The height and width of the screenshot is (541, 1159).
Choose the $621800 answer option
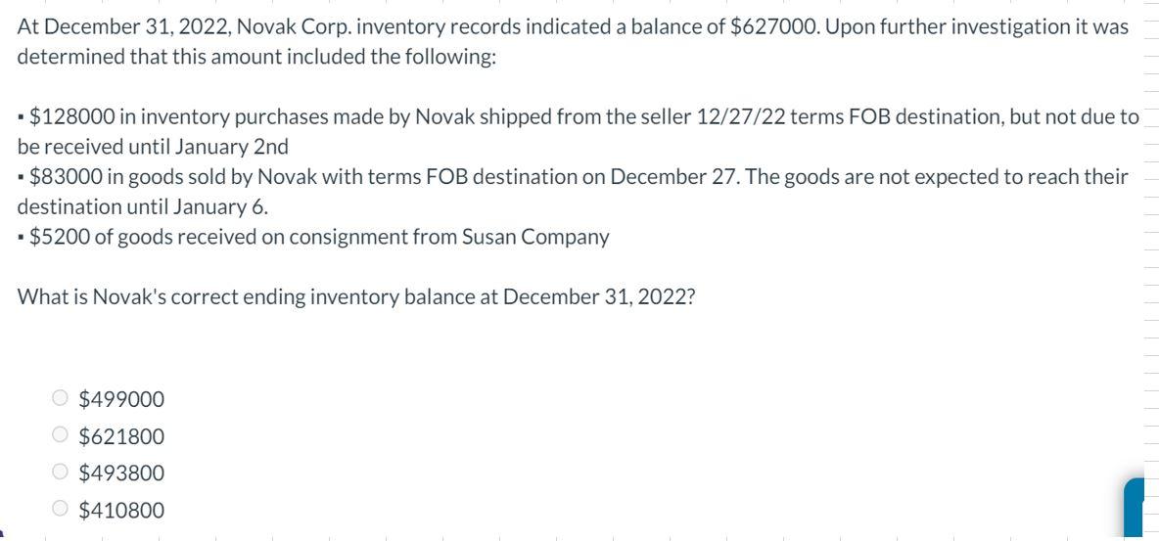point(61,436)
